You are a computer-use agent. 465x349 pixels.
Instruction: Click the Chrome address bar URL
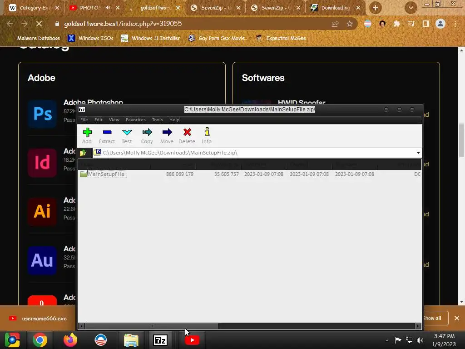point(123,24)
